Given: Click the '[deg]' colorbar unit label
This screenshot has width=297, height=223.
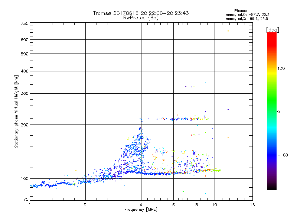Looking at the screenshot, I should (x=272, y=30).
